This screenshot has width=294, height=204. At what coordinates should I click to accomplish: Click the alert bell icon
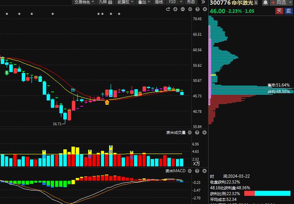pyautogui.click(x=265, y=3)
